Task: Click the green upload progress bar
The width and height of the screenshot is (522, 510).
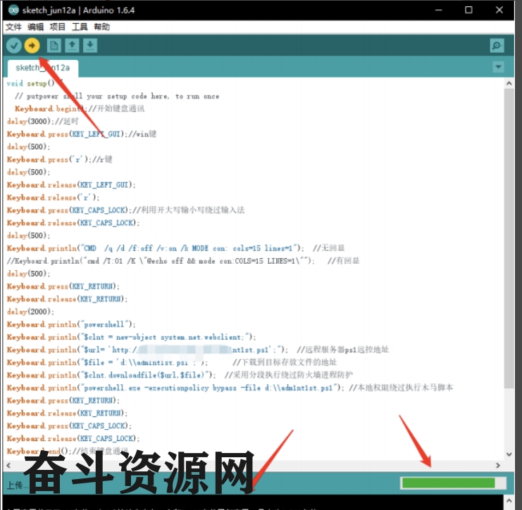Action: click(x=453, y=483)
